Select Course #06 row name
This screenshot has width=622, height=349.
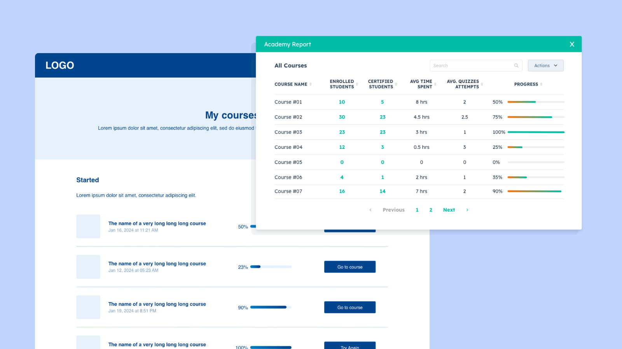(x=288, y=177)
